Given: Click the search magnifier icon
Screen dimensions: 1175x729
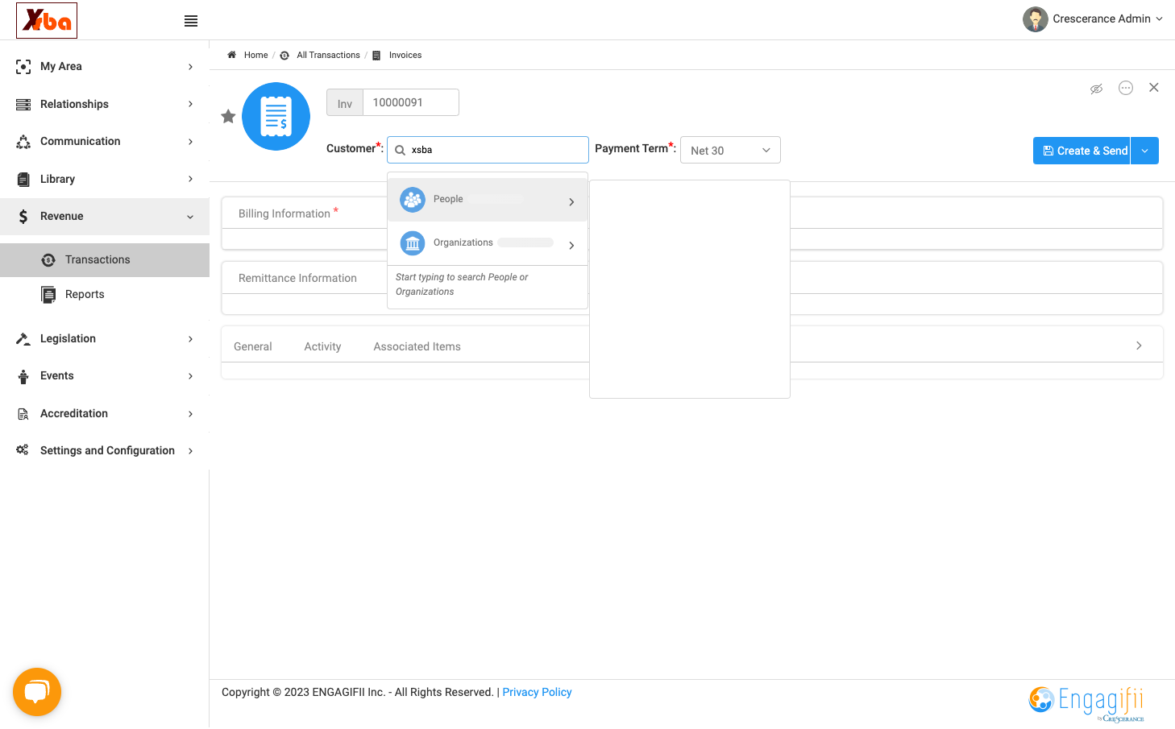Looking at the screenshot, I should pos(400,150).
